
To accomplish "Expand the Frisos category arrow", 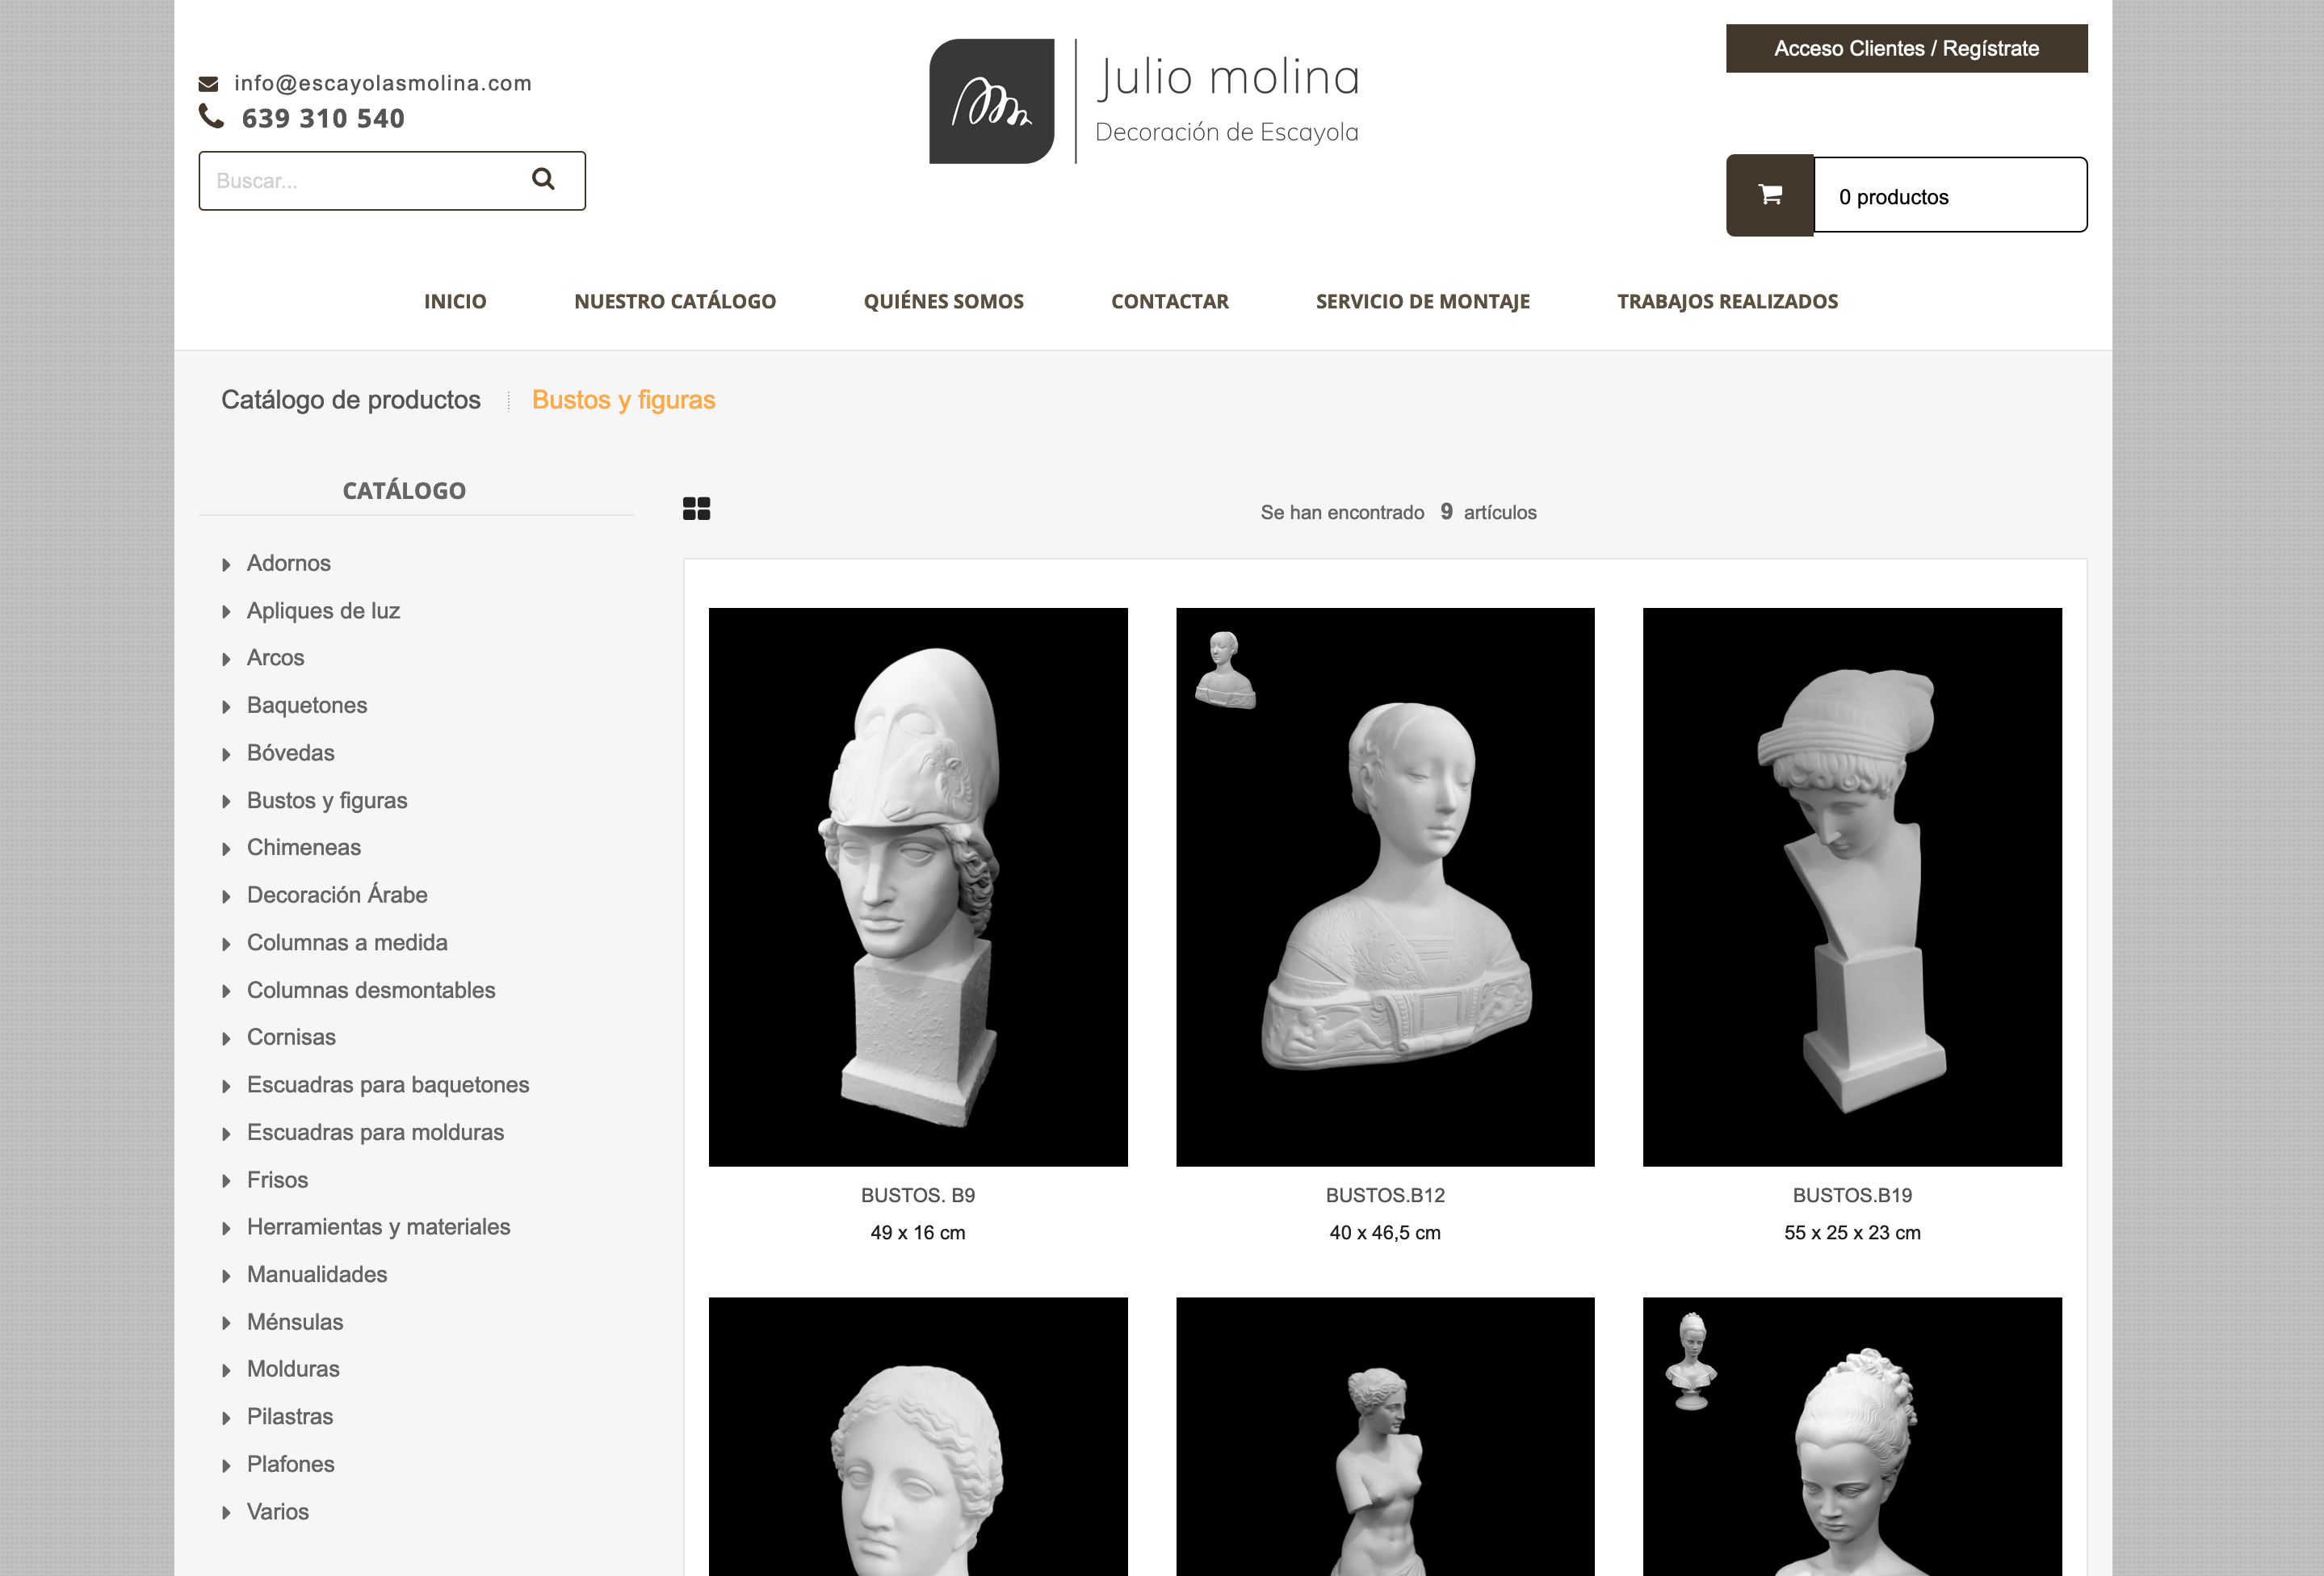I will tap(226, 1181).
